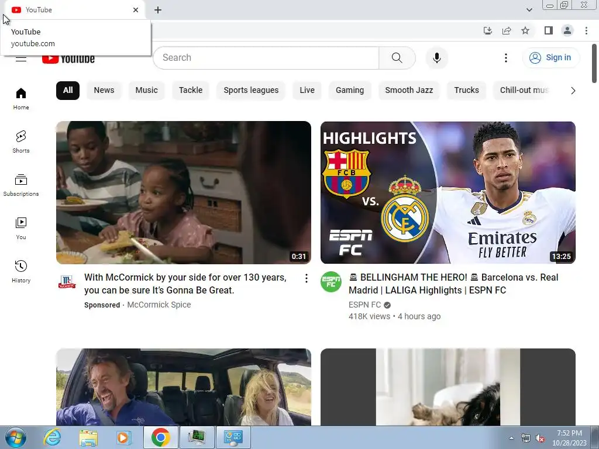Select the Music filter chip
This screenshot has height=449, width=599.
click(146, 91)
